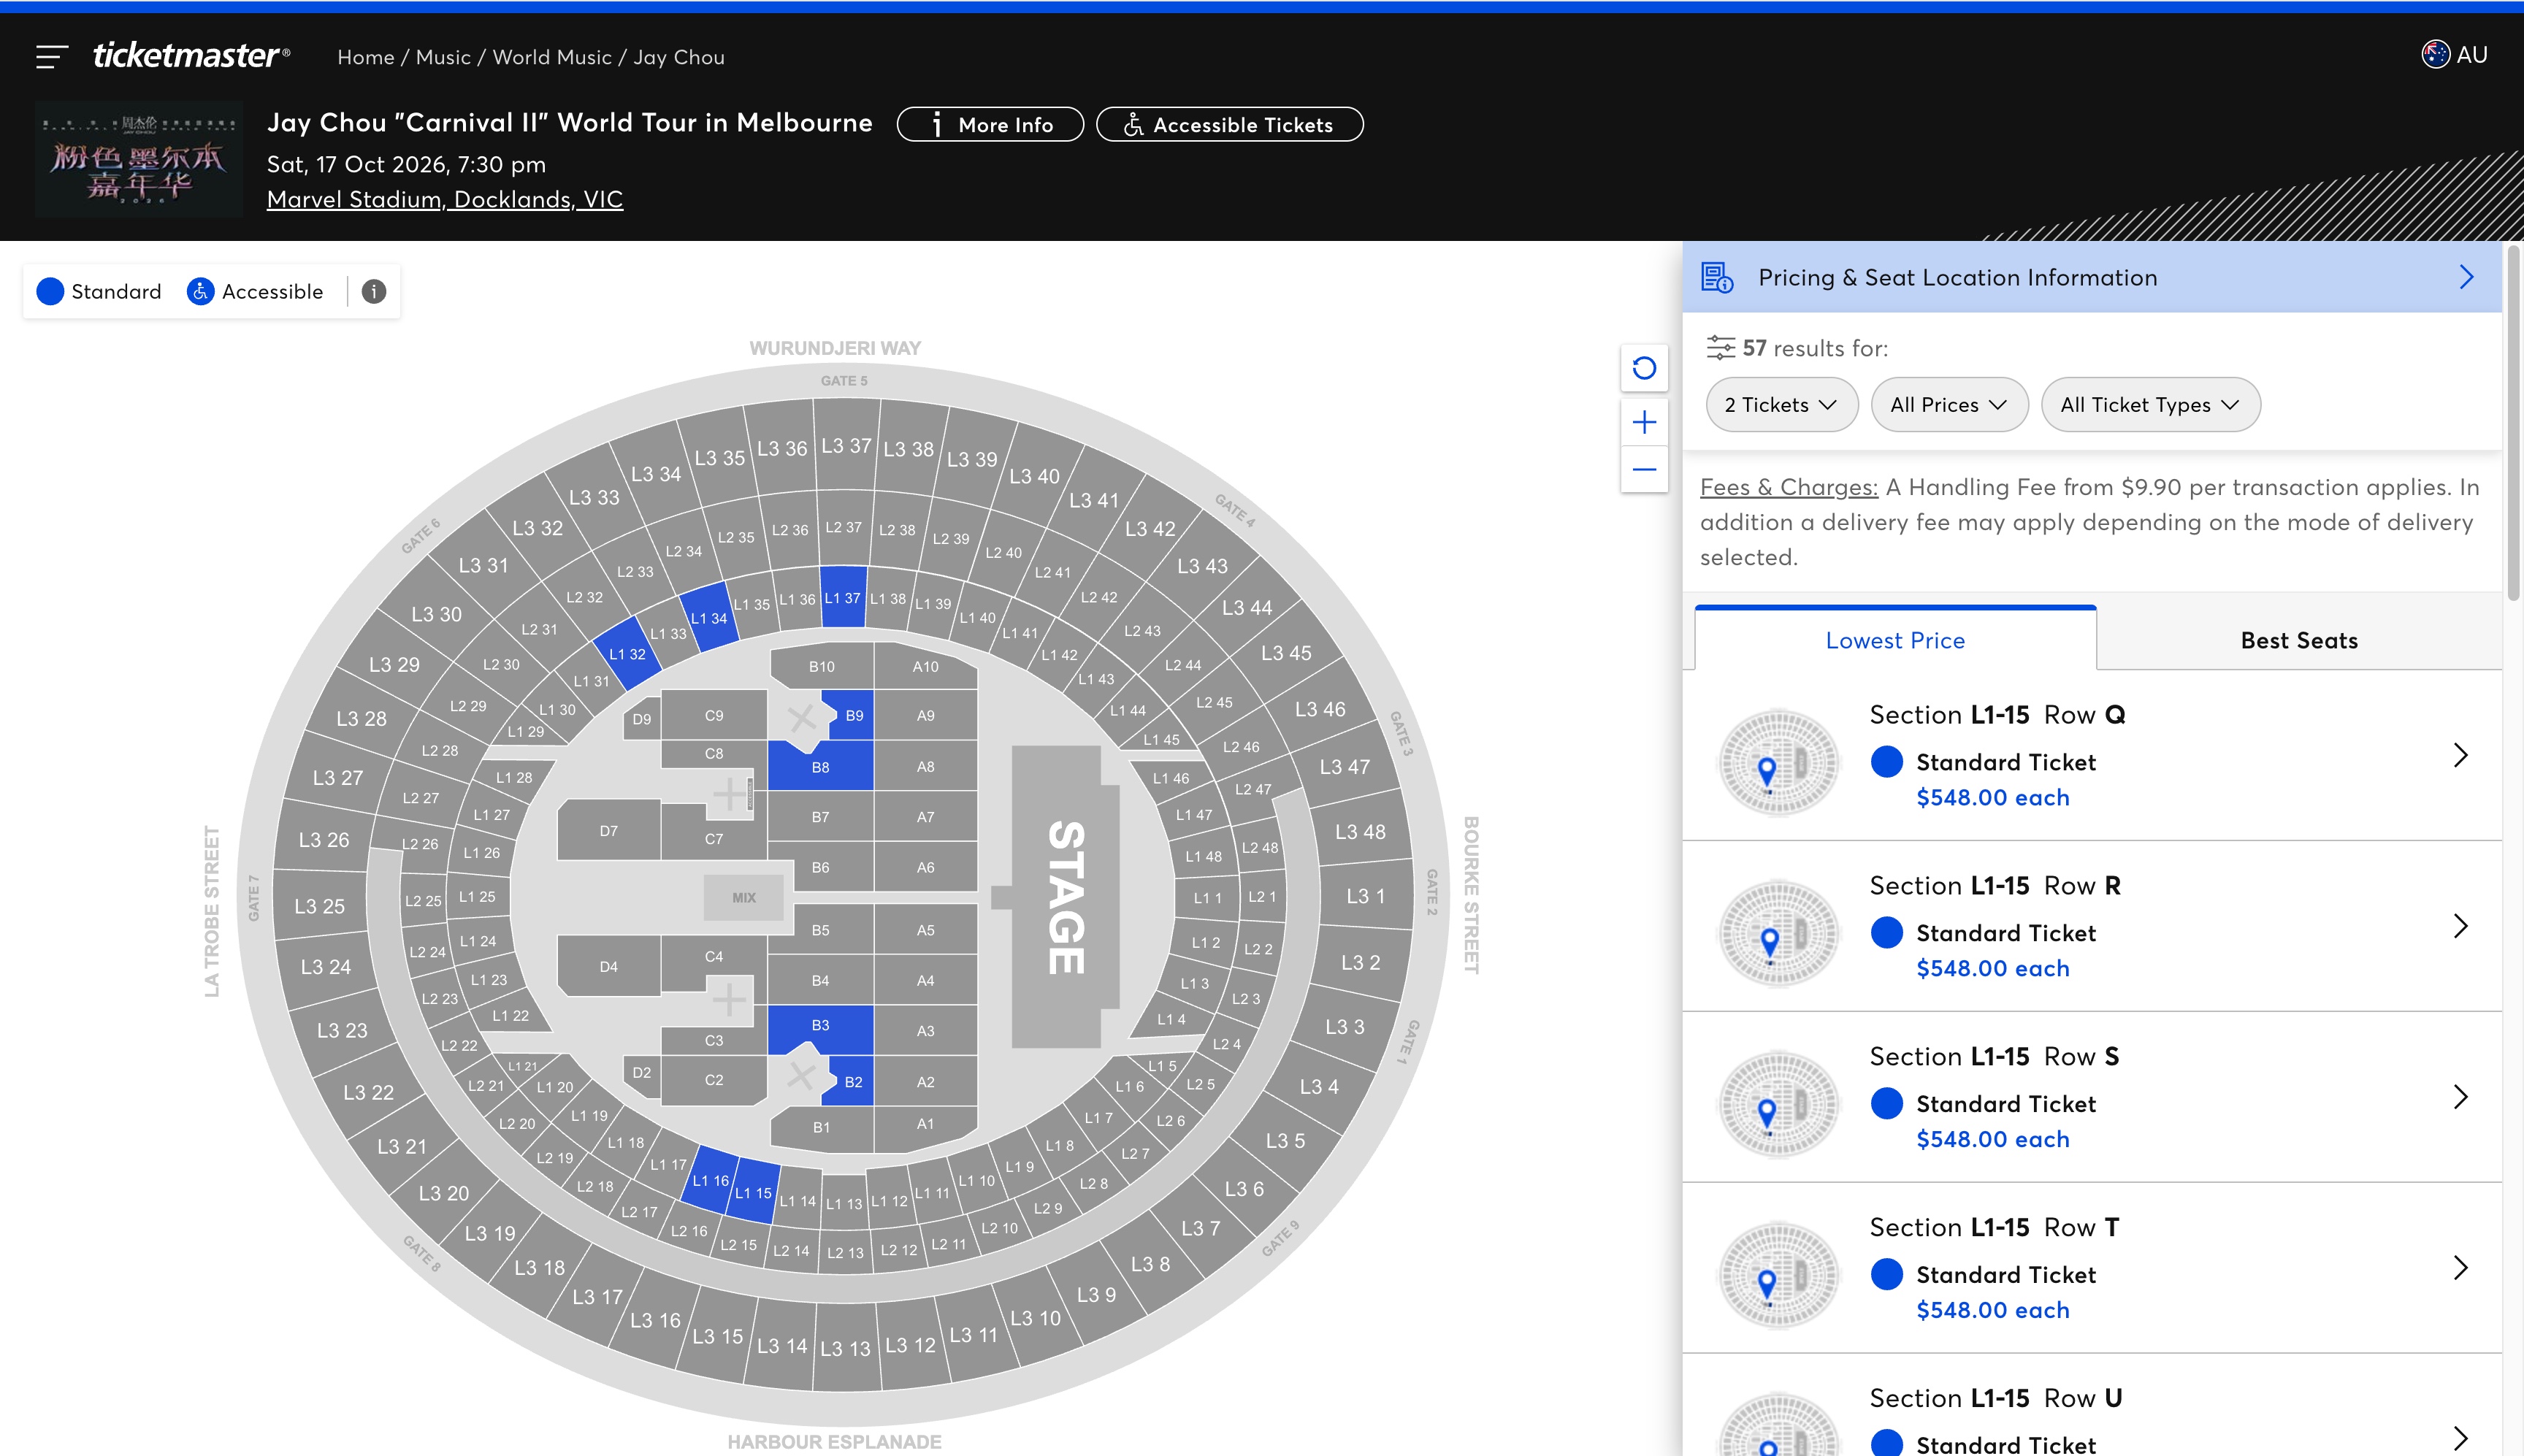Viewport: 2524px width, 1456px height.
Task: Expand the Section L1-15 Row Q listing
Action: 2461,755
